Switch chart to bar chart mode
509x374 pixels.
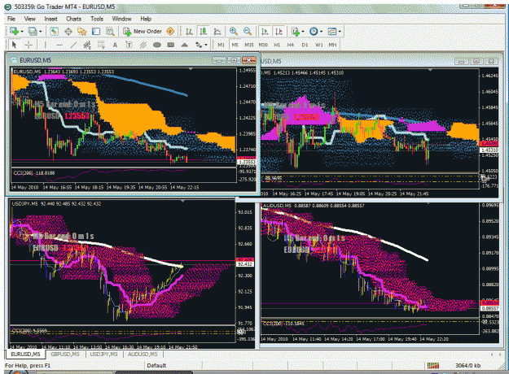(x=189, y=31)
